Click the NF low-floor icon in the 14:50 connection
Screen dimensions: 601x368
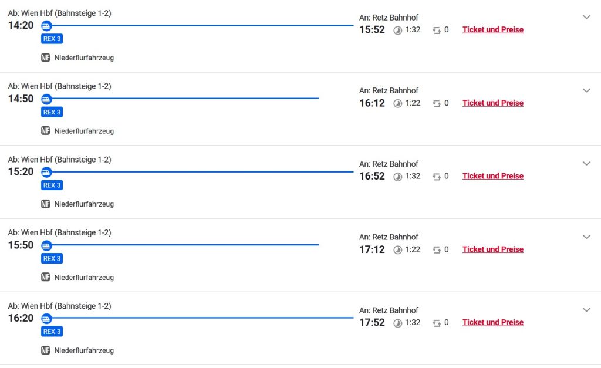[46, 131]
